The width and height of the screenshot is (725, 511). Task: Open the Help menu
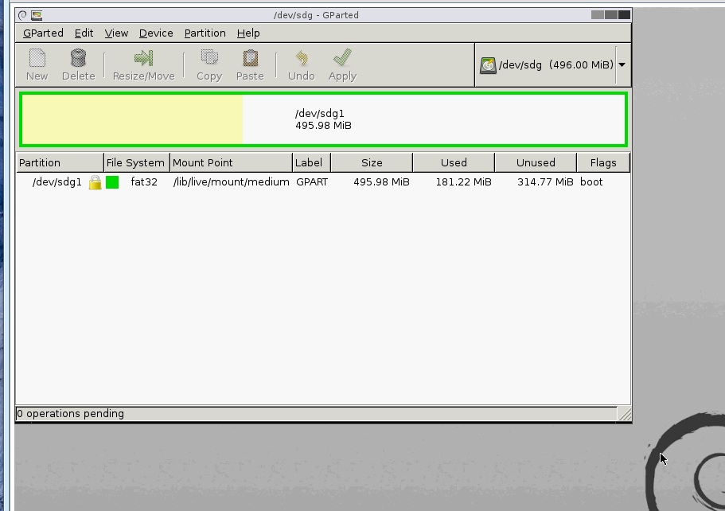248,33
